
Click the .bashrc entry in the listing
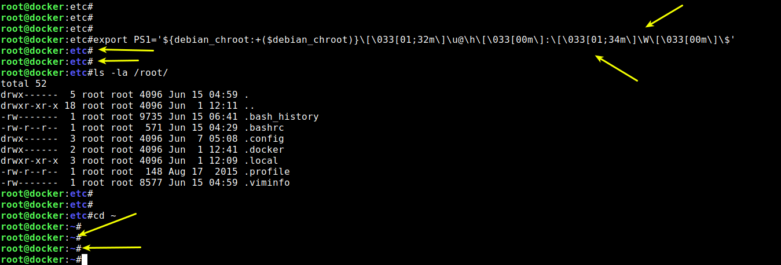pos(264,127)
